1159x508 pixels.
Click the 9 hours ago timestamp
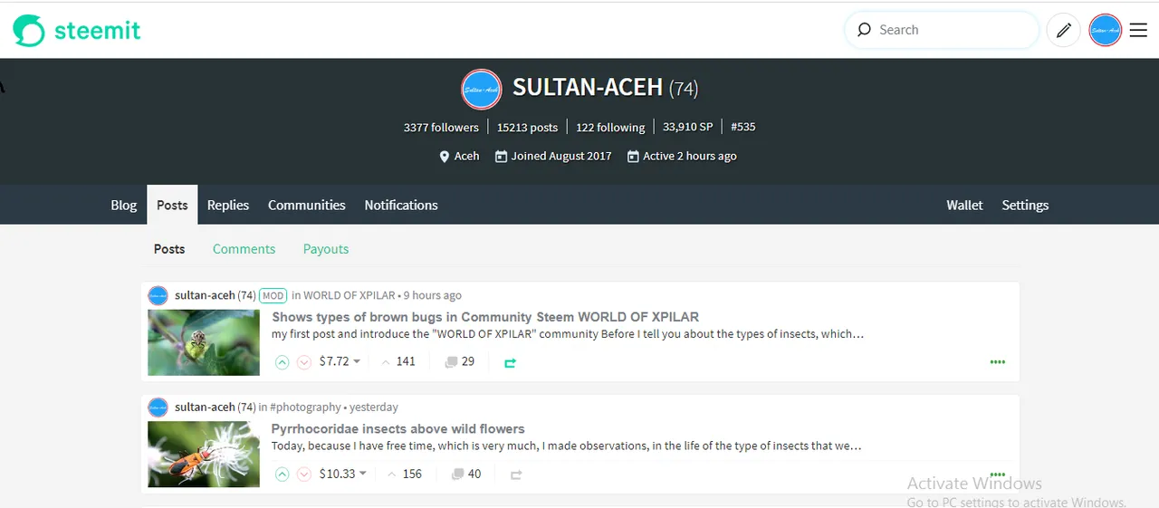pyautogui.click(x=433, y=295)
